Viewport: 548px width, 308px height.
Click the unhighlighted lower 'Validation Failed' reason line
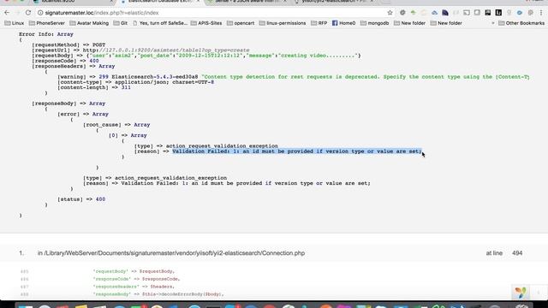pos(226,183)
